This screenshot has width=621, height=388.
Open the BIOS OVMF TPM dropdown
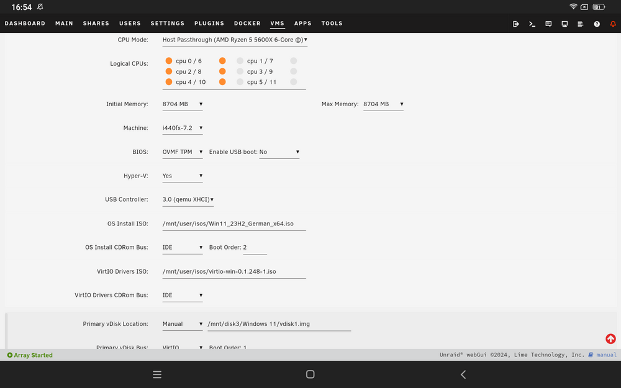183,151
